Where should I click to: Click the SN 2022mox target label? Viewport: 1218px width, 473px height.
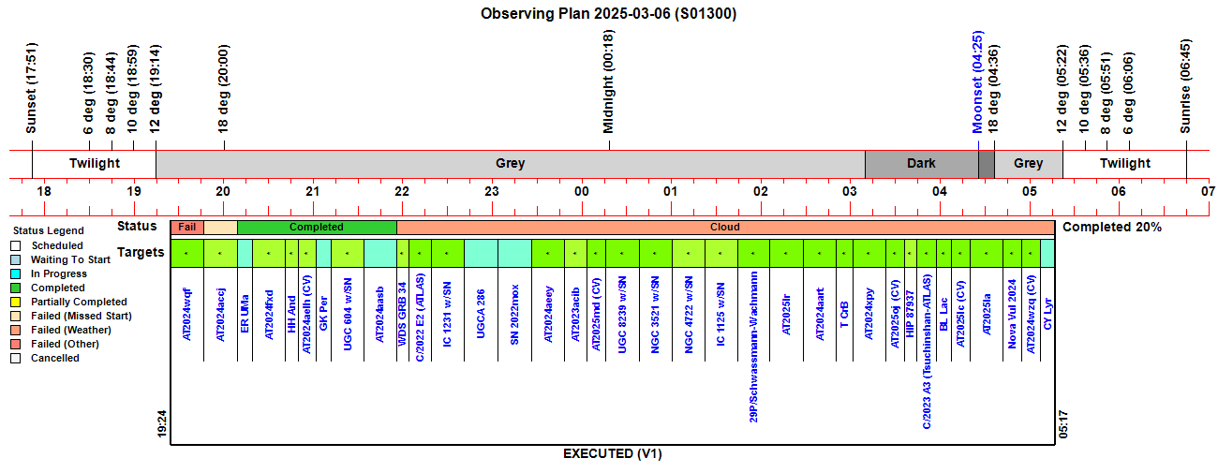514,314
